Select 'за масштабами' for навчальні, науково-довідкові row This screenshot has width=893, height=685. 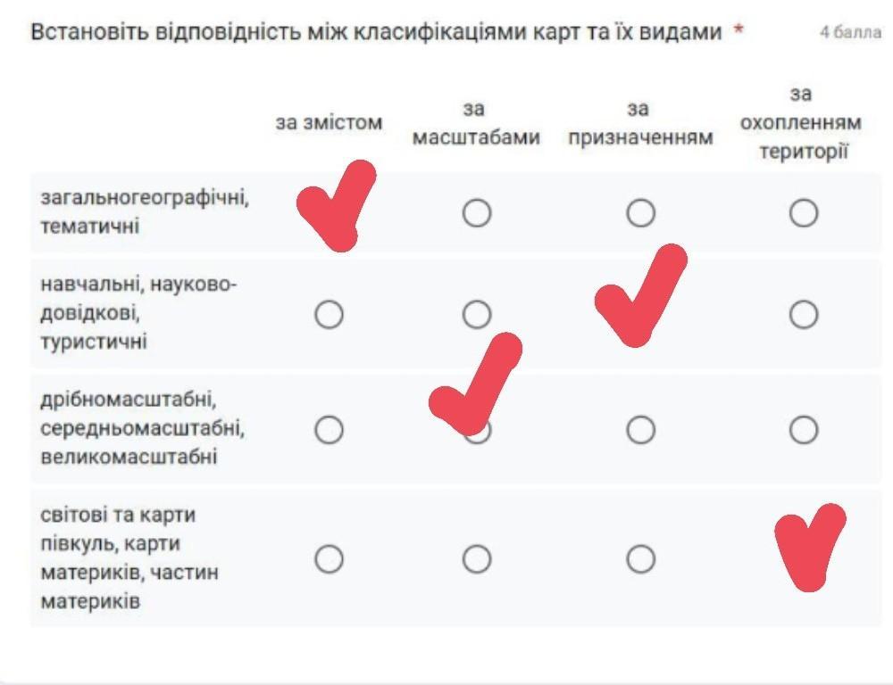477,314
